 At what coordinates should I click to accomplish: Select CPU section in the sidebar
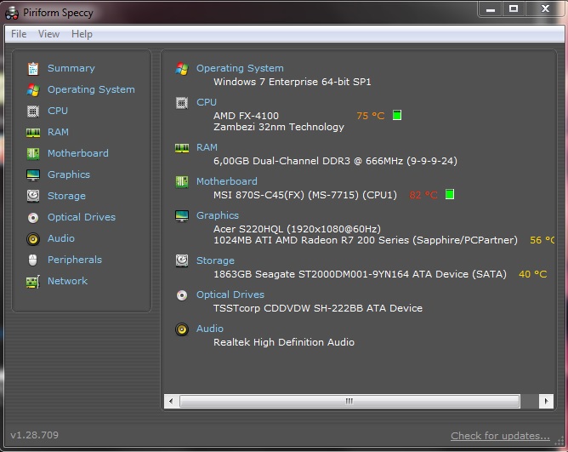pyautogui.click(x=58, y=111)
